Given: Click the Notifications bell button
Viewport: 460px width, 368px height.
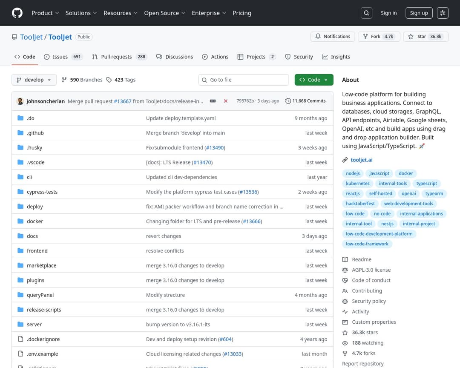Looking at the screenshot, I should click(333, 37).
